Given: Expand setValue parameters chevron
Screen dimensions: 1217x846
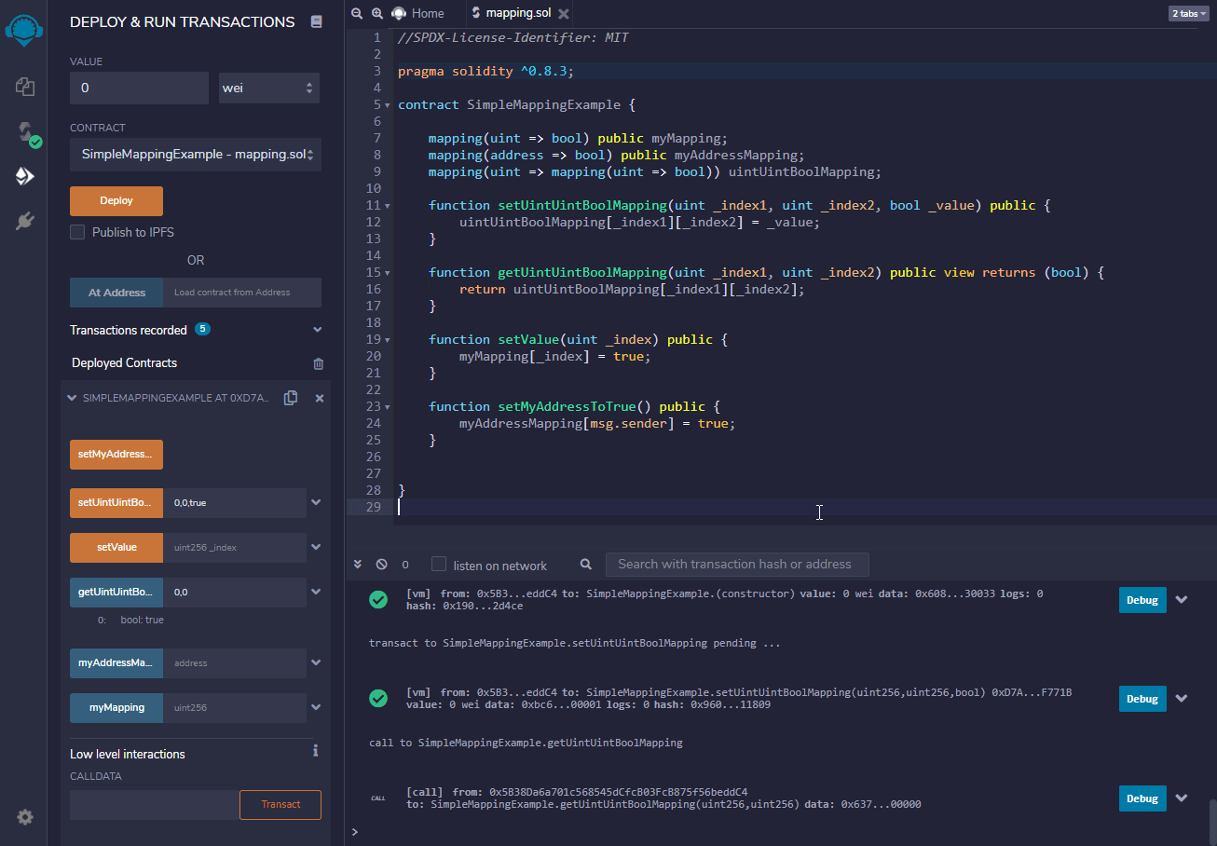Looking at the screenshot, I should coord(316,547).
